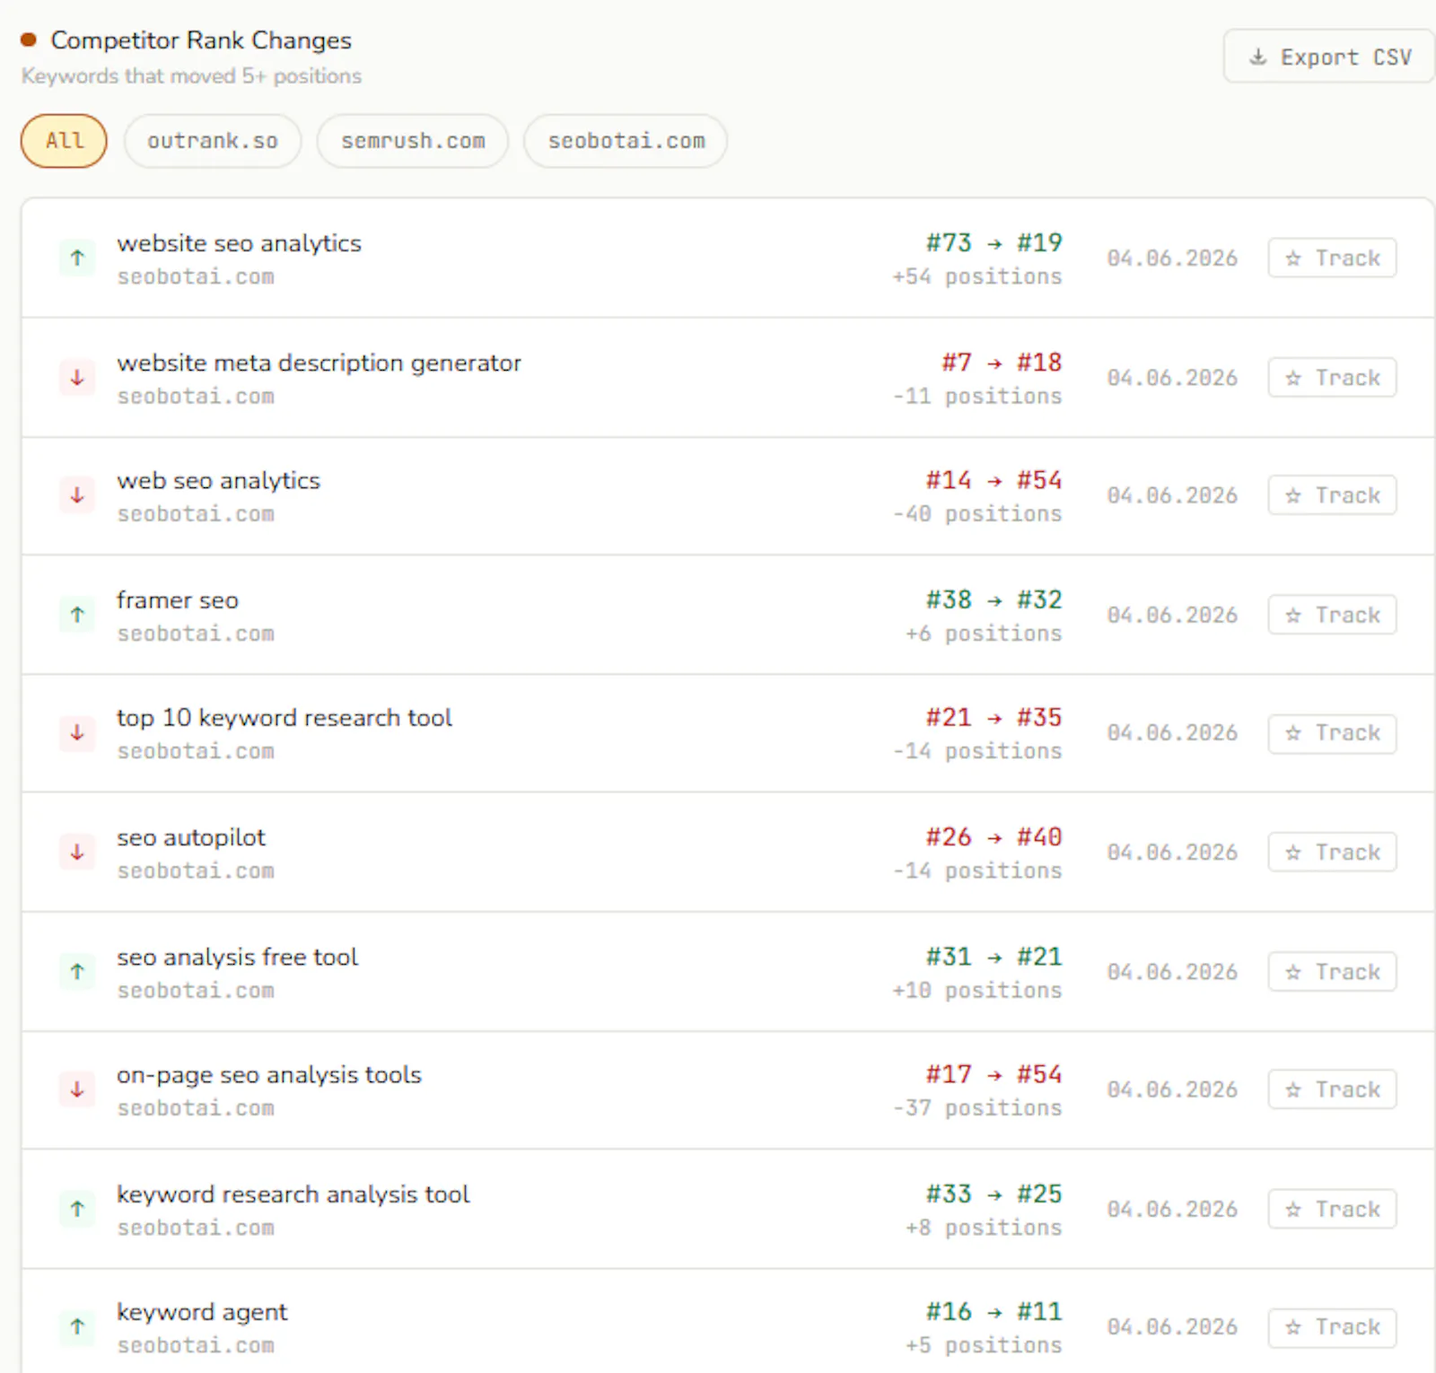This screenshot has height=1373, width=1436.
Task: Click the up arrow icon for keyword research analysis tool
Action: pyautogui.click(x=77, y=1210)
